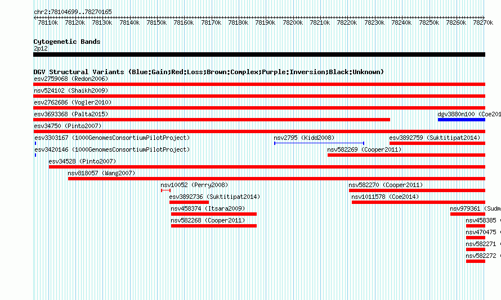Click the blue gain bar for dgv3880n100
The height and width of the screenshot is (300, 501).
[462, 120]
